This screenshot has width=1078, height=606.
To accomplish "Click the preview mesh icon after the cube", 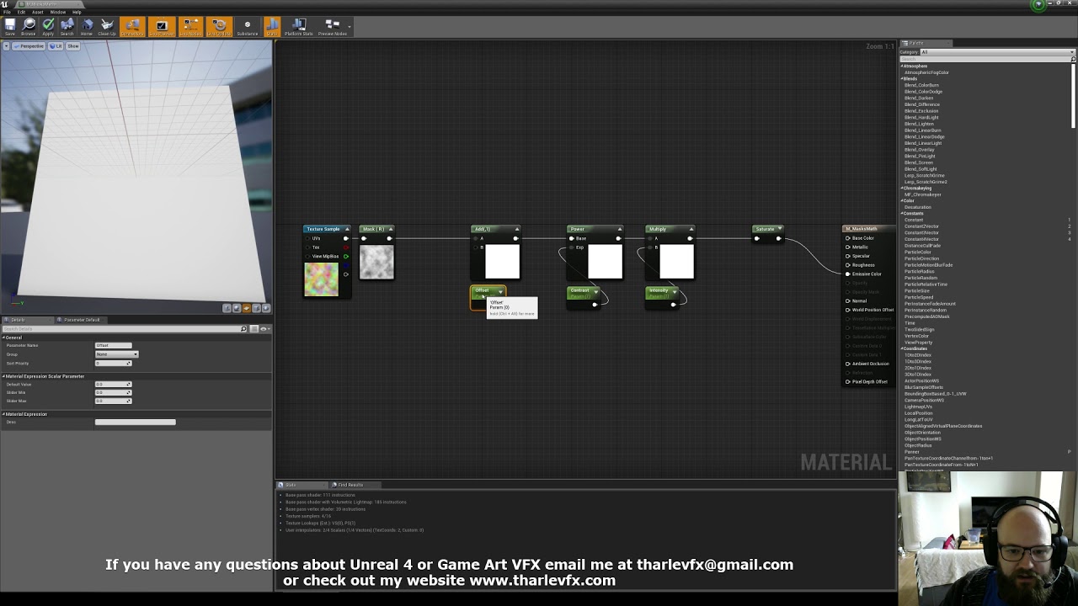I will (x=265, y=308).
